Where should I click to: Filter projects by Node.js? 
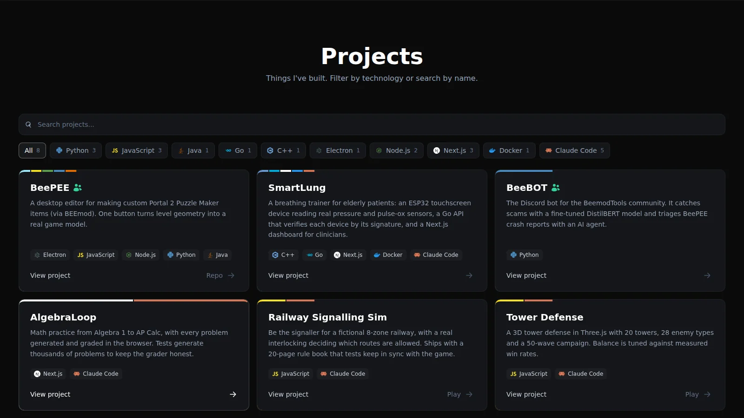point(397,150)
